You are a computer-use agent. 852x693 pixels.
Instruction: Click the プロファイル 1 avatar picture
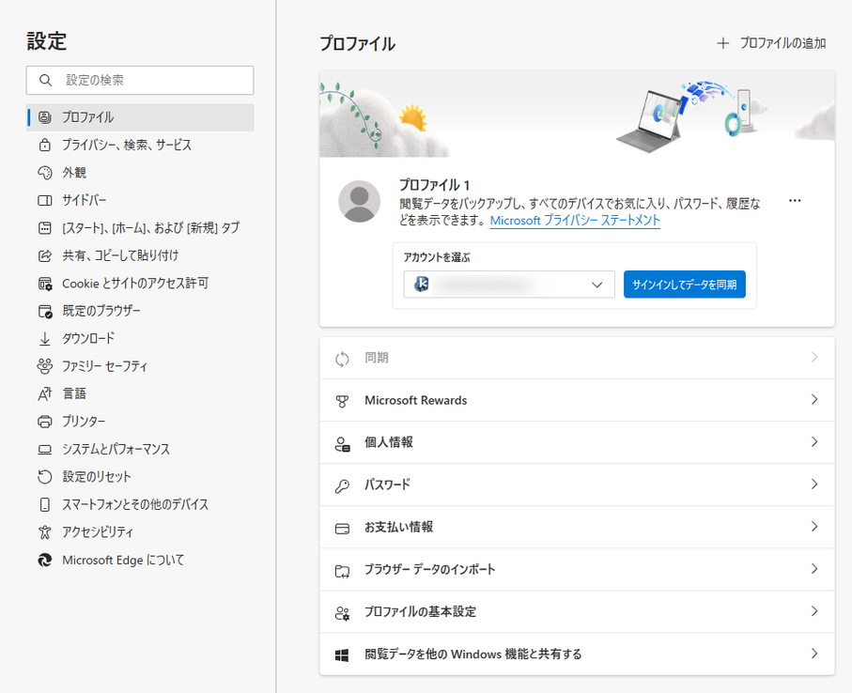point(359,202)
